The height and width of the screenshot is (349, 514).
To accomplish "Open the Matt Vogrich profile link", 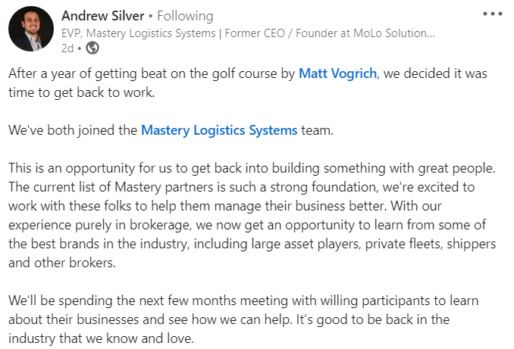I will coord(337,73).
